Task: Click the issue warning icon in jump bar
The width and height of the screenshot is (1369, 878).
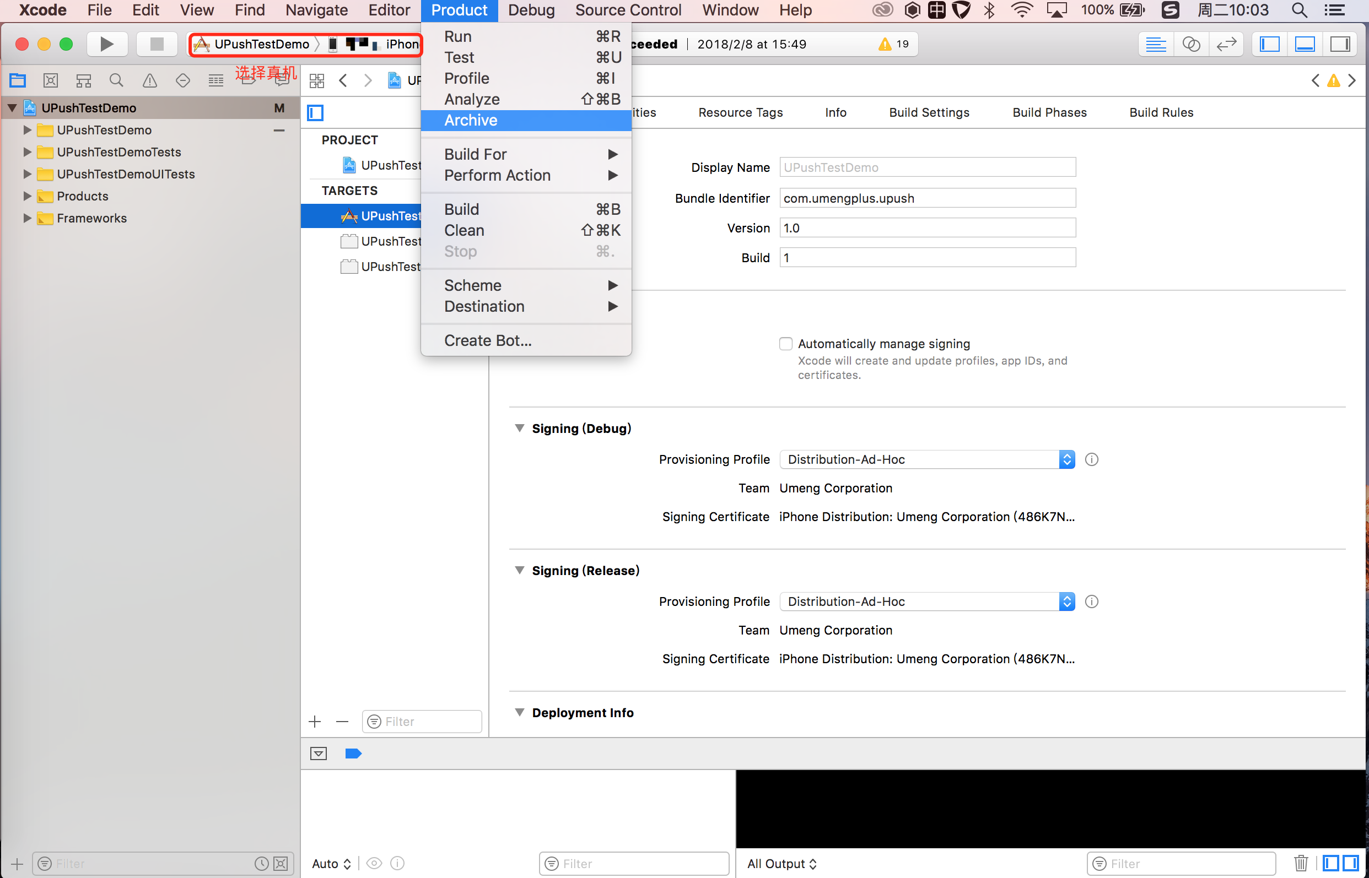Action: [x=1334, y=80]
